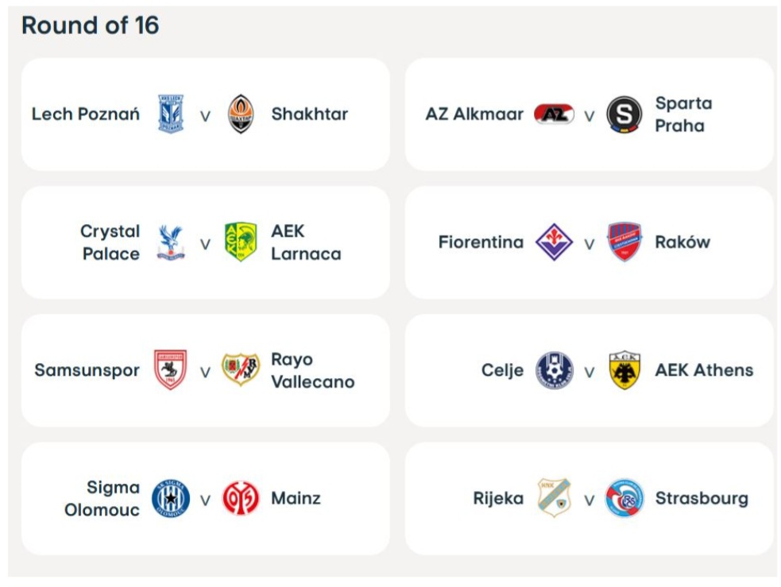This screenshot has width=781, height=587.
Task: Click the AEK Athens eagle crest
Action: (x=624, y=370)
